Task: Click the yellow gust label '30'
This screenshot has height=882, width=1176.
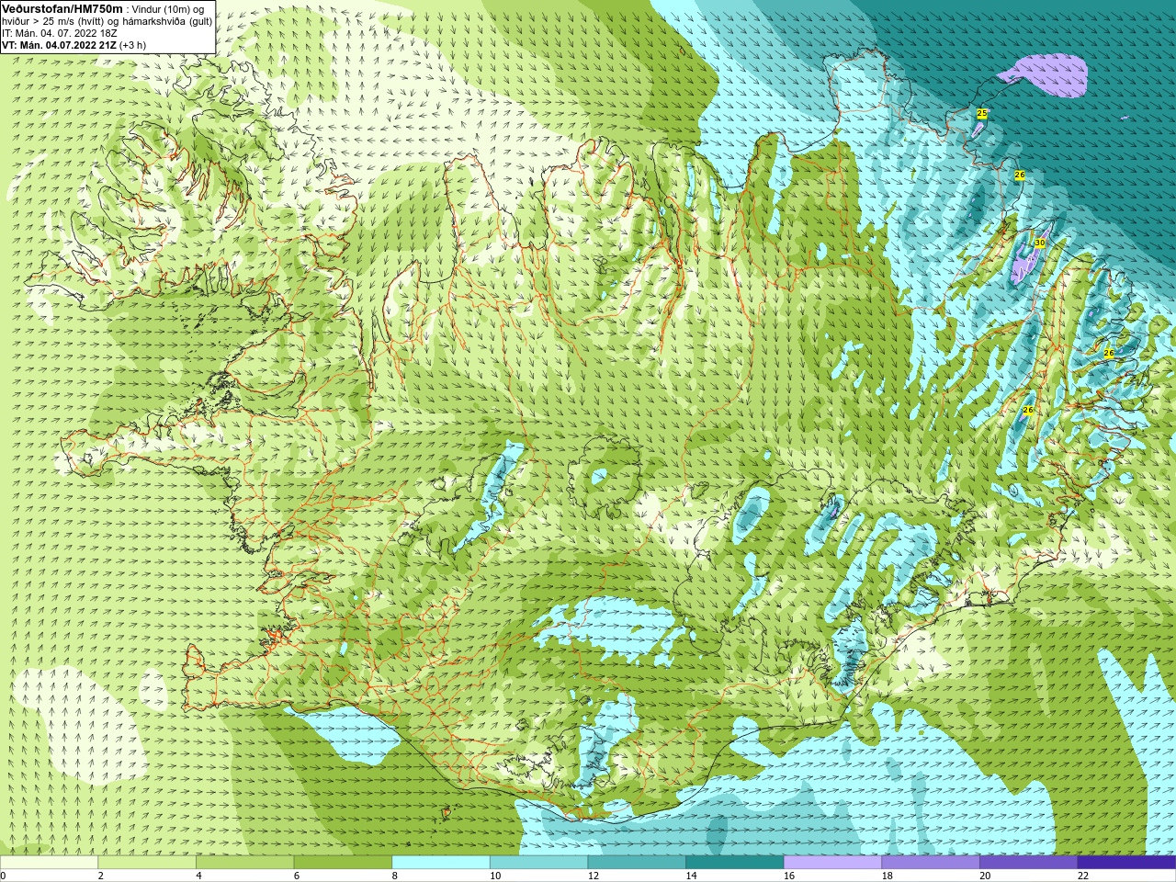Action: coord(1039,243)
